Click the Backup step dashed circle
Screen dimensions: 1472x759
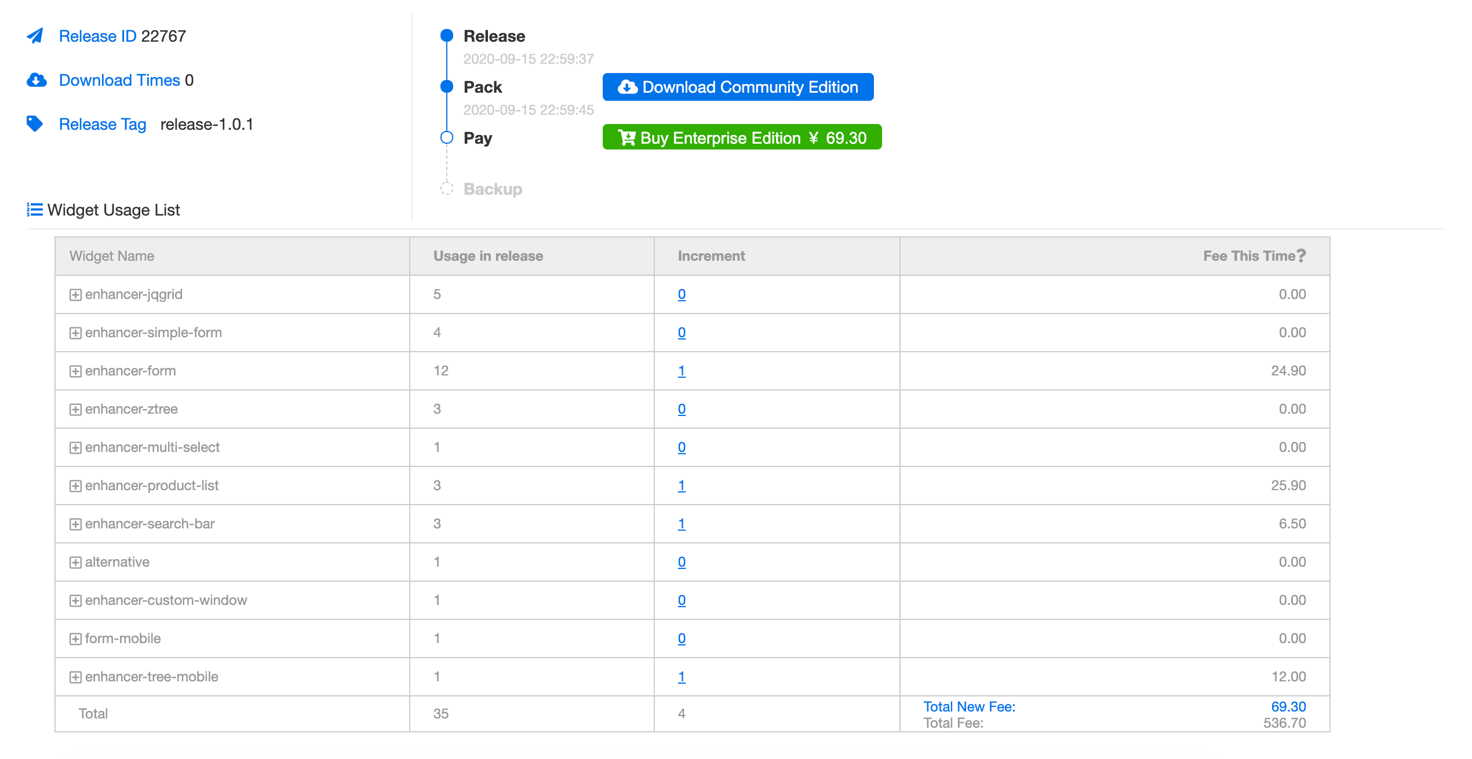point(446,189)
